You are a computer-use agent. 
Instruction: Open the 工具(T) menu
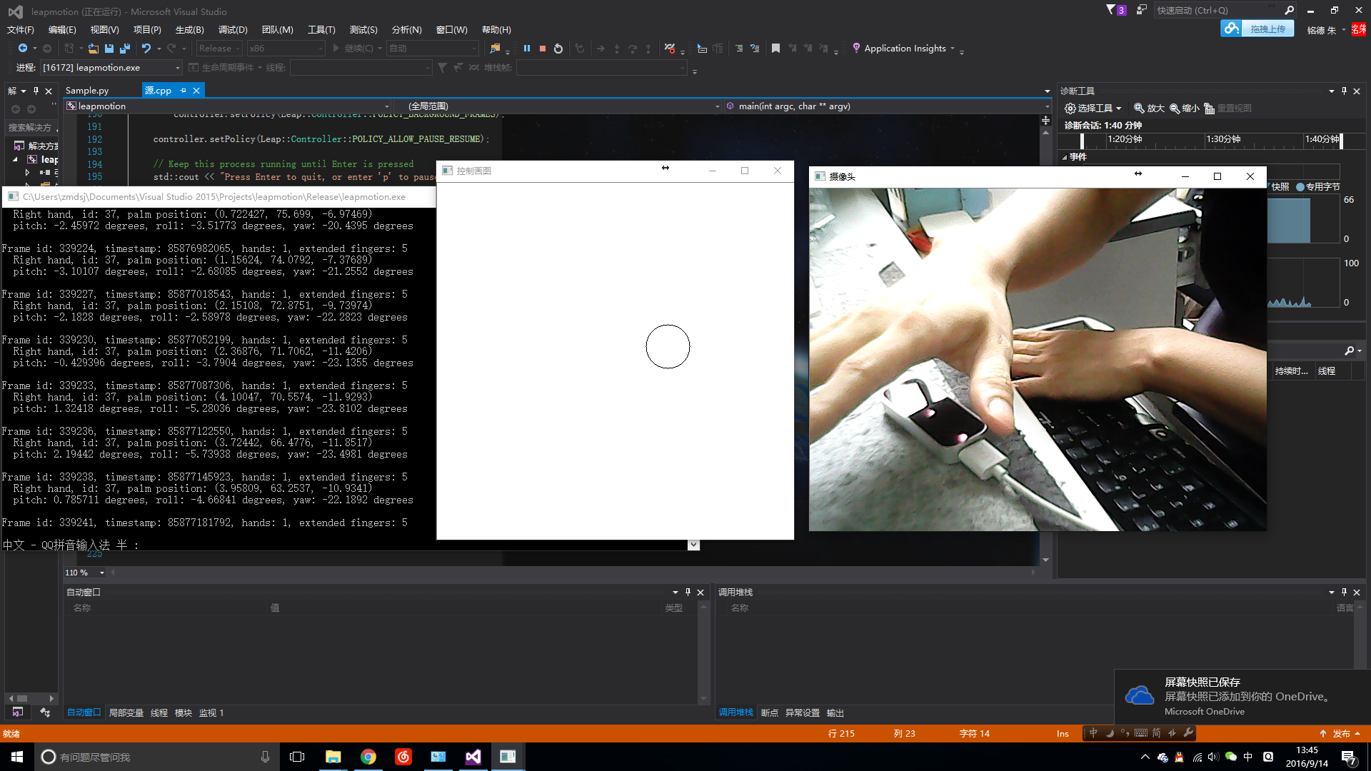321,30
